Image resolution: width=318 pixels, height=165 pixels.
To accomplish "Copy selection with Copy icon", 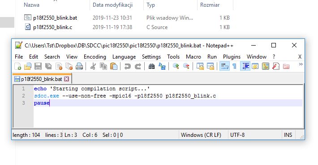I will [x=103, y=67].
